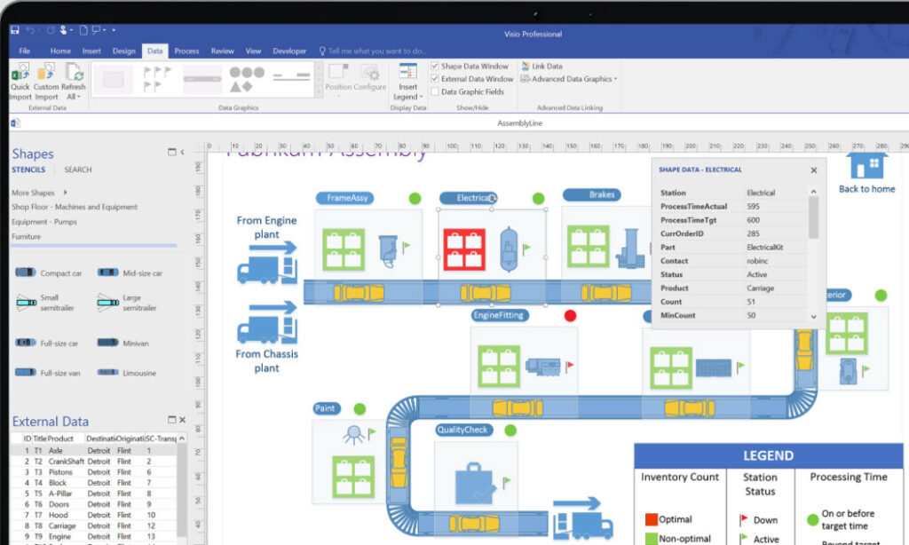Close the External Data panel

point(182,419)
